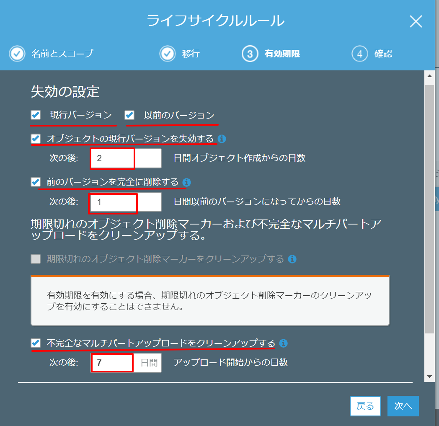Toggle 前のバージョンを完全に削除する checkbox
This screenshot has width=439, height=426.
click(x=36, y=182)
